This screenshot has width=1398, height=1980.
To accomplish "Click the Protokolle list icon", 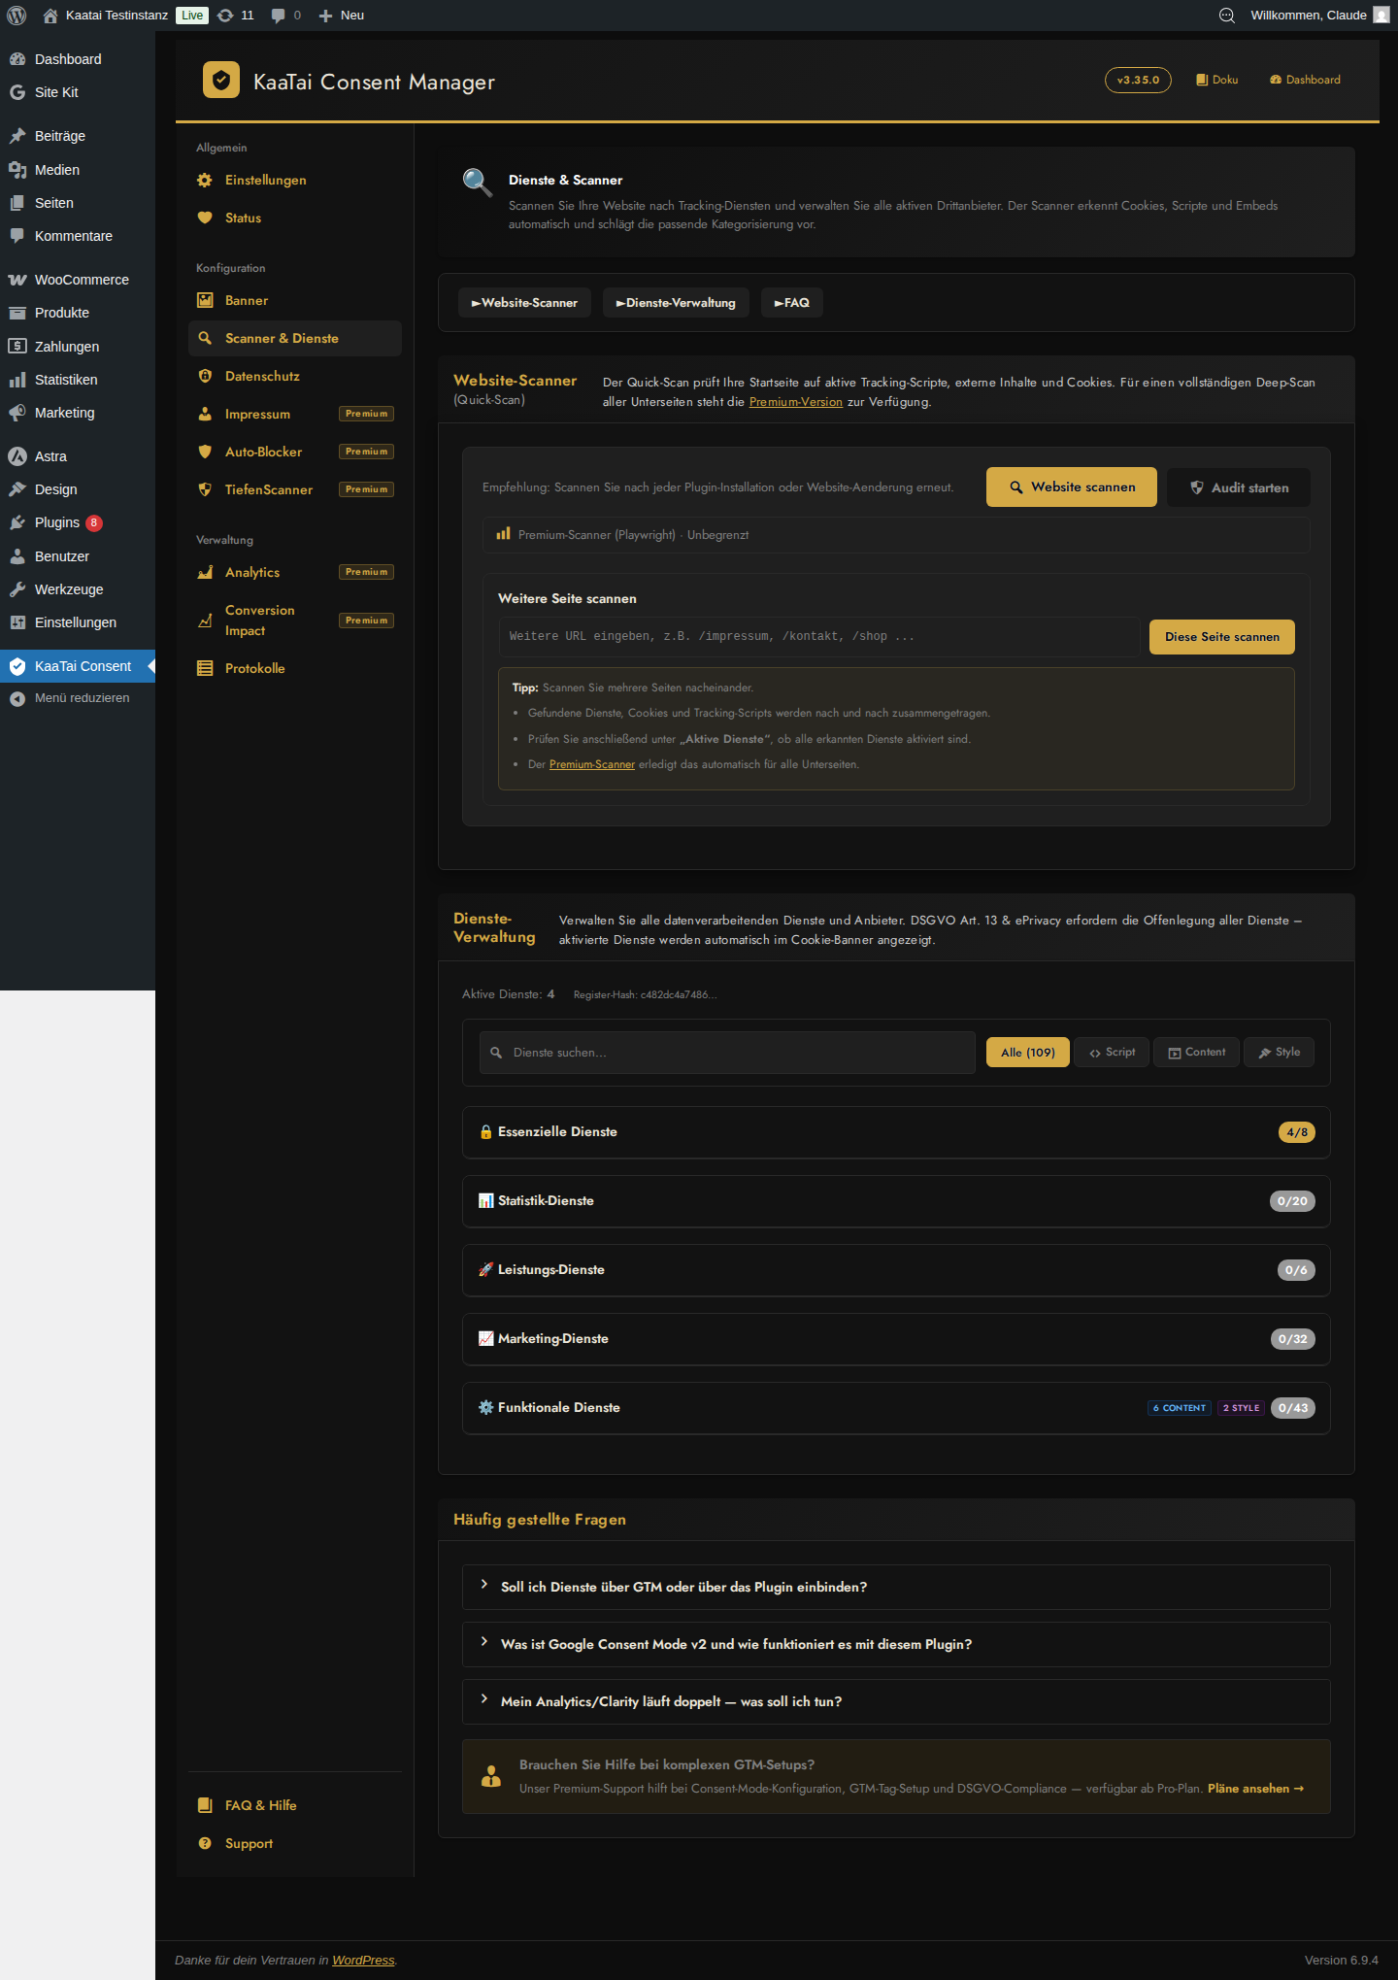I will pos(205,669).
